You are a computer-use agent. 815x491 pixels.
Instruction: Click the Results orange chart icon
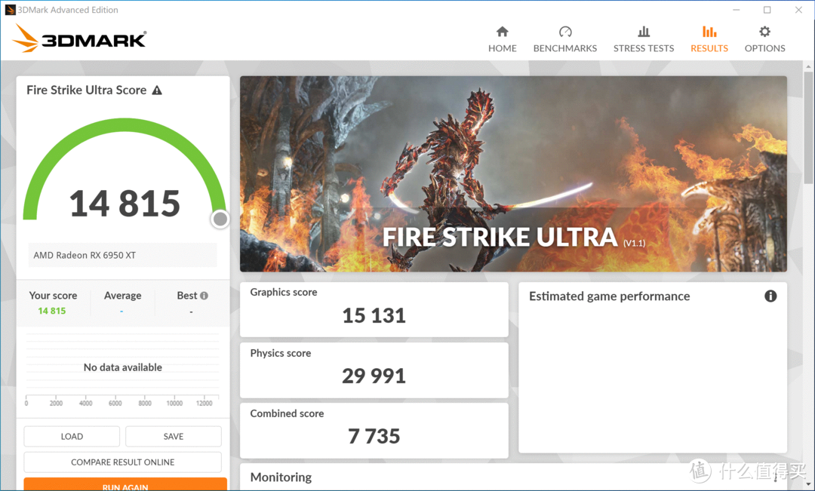pyautogui.click(x=709, y=32)
